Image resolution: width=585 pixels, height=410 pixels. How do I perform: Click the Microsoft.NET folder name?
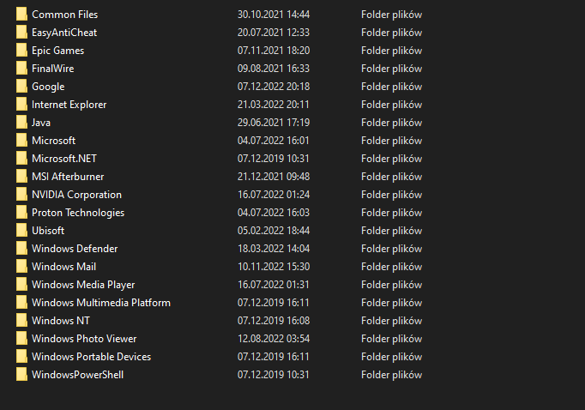[x=62, y=159]
